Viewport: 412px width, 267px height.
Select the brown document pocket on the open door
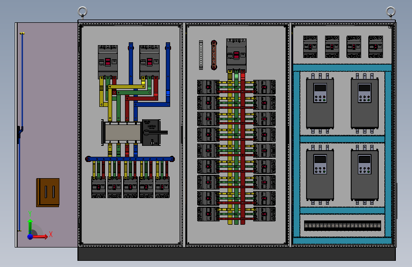pyautogui.click(x=48, y=192)
